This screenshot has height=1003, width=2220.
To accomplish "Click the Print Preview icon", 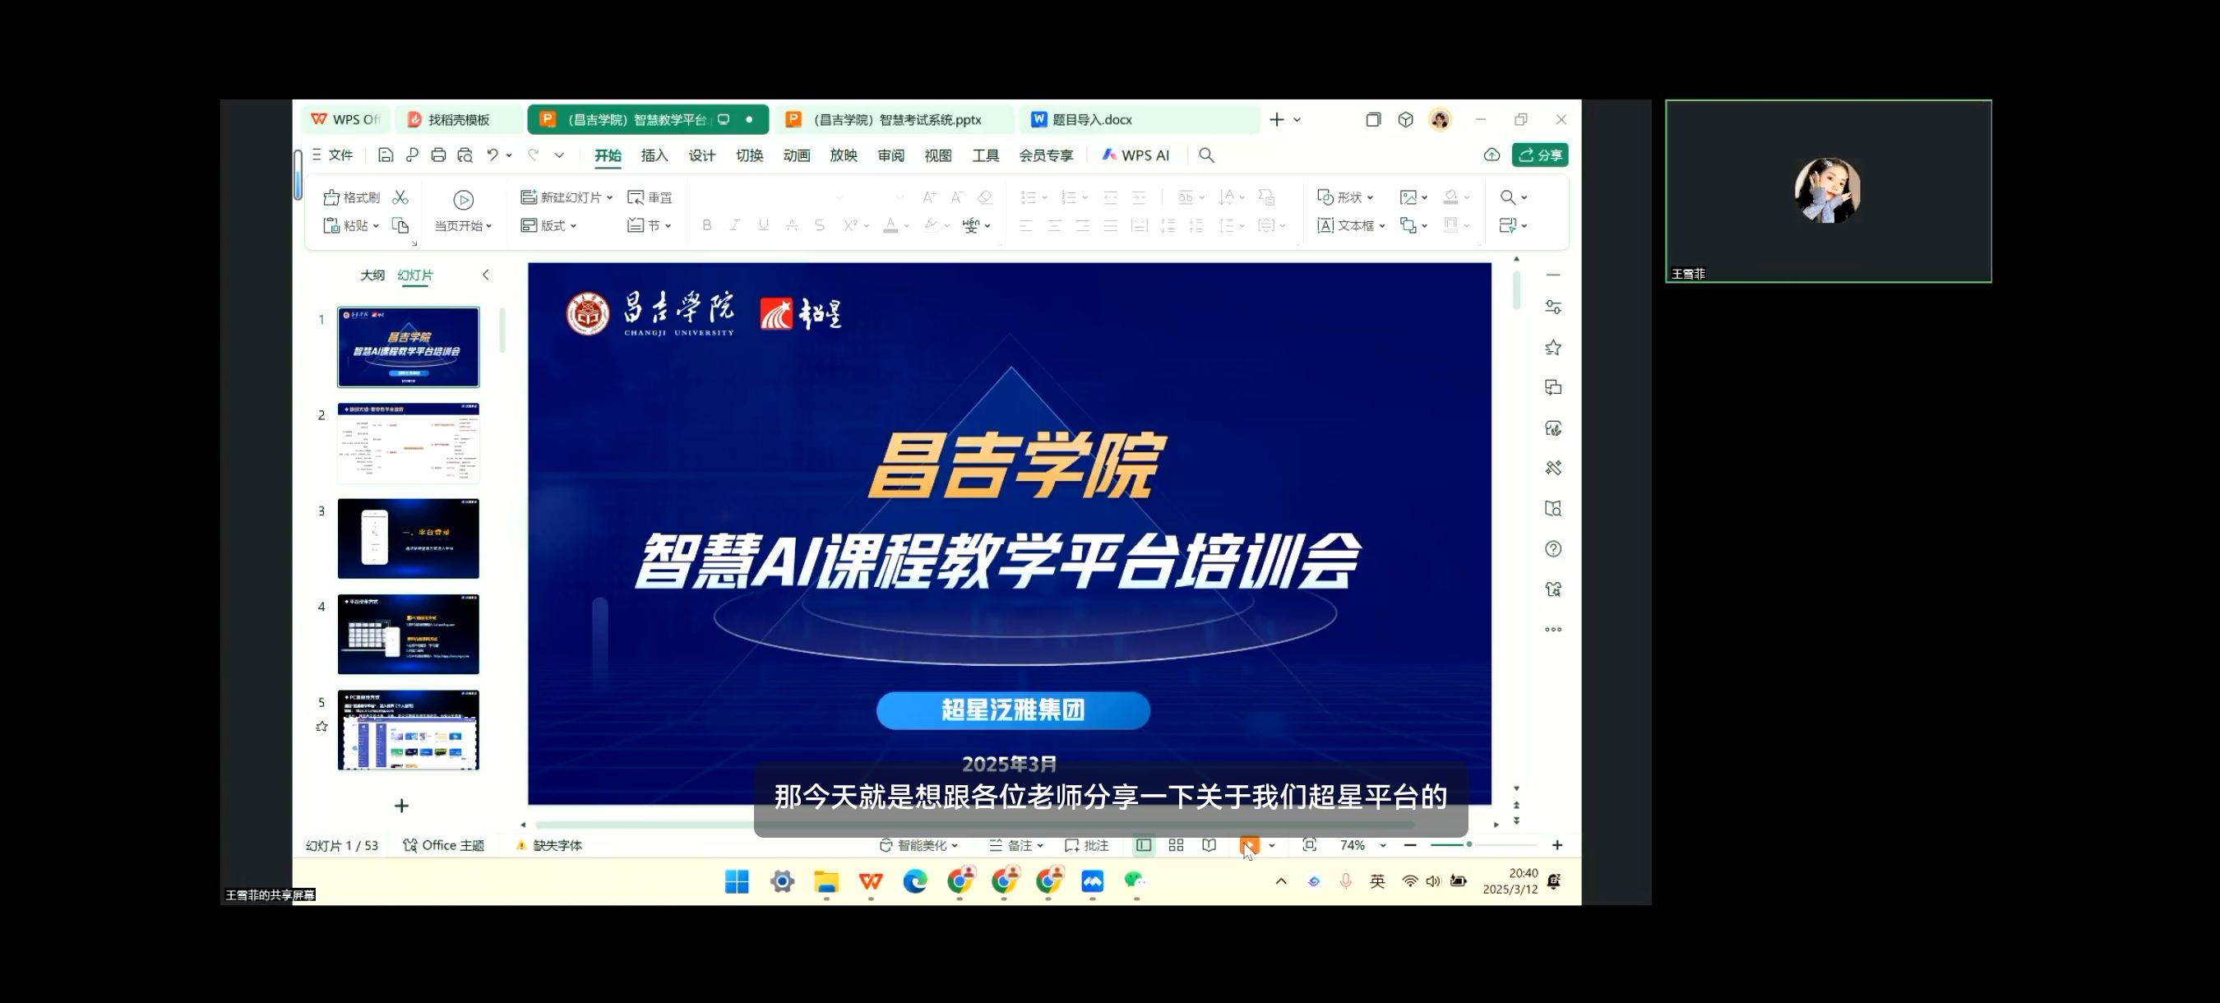I will [465, 155].
